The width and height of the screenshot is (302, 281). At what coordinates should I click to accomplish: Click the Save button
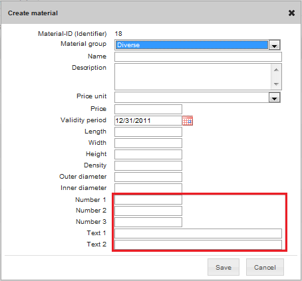coord(224,267)
